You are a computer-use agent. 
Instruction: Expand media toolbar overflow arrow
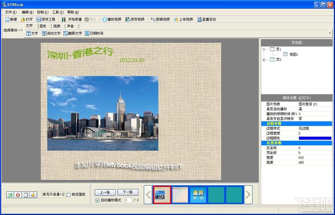pyautogui.click(x=330, y=33)
